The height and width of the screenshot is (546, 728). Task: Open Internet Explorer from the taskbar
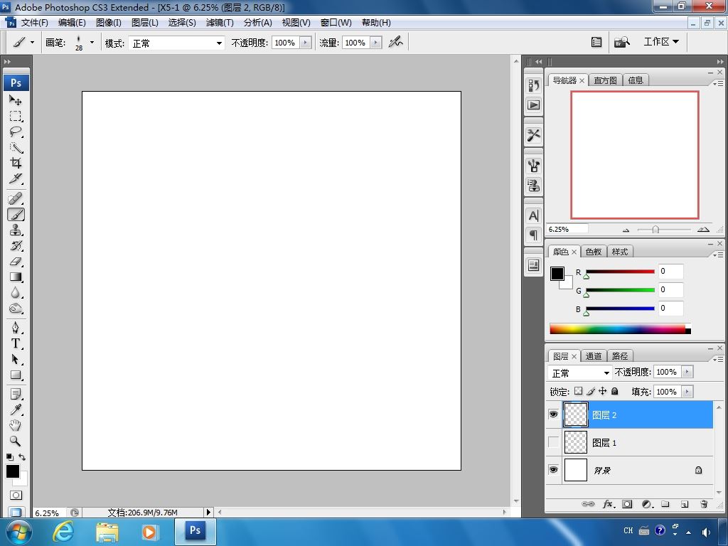click(x=63, y=531)
